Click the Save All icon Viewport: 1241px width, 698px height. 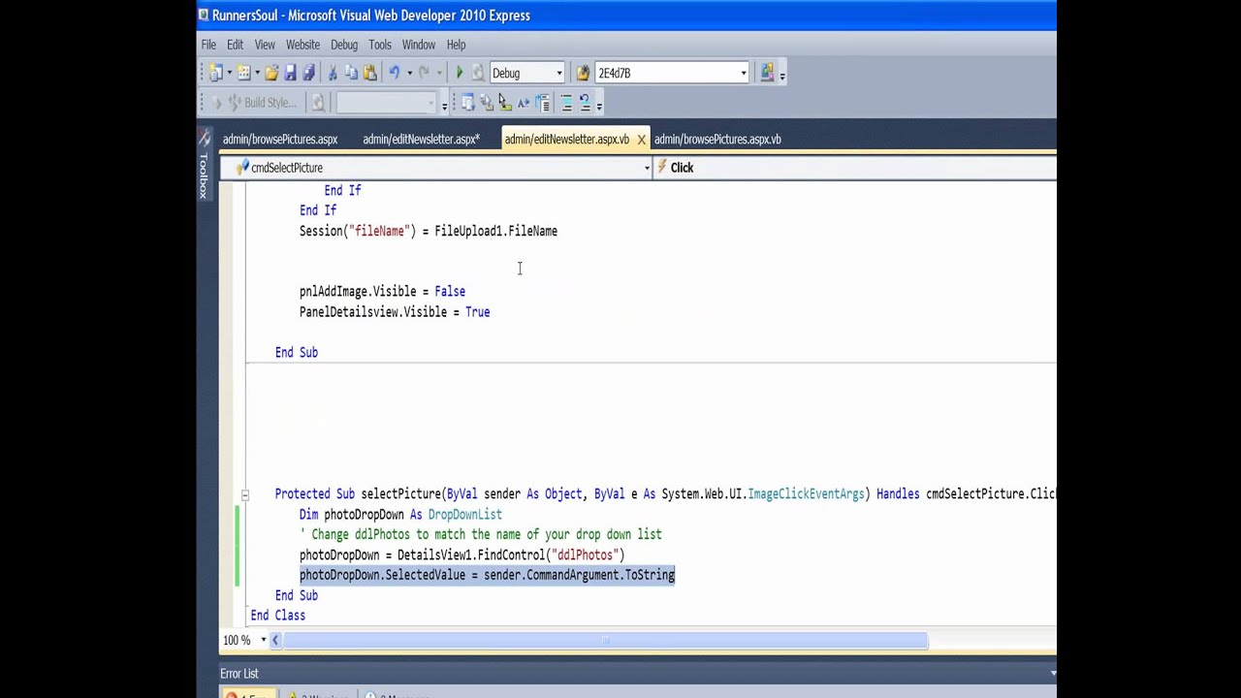[x=308, y=73]
